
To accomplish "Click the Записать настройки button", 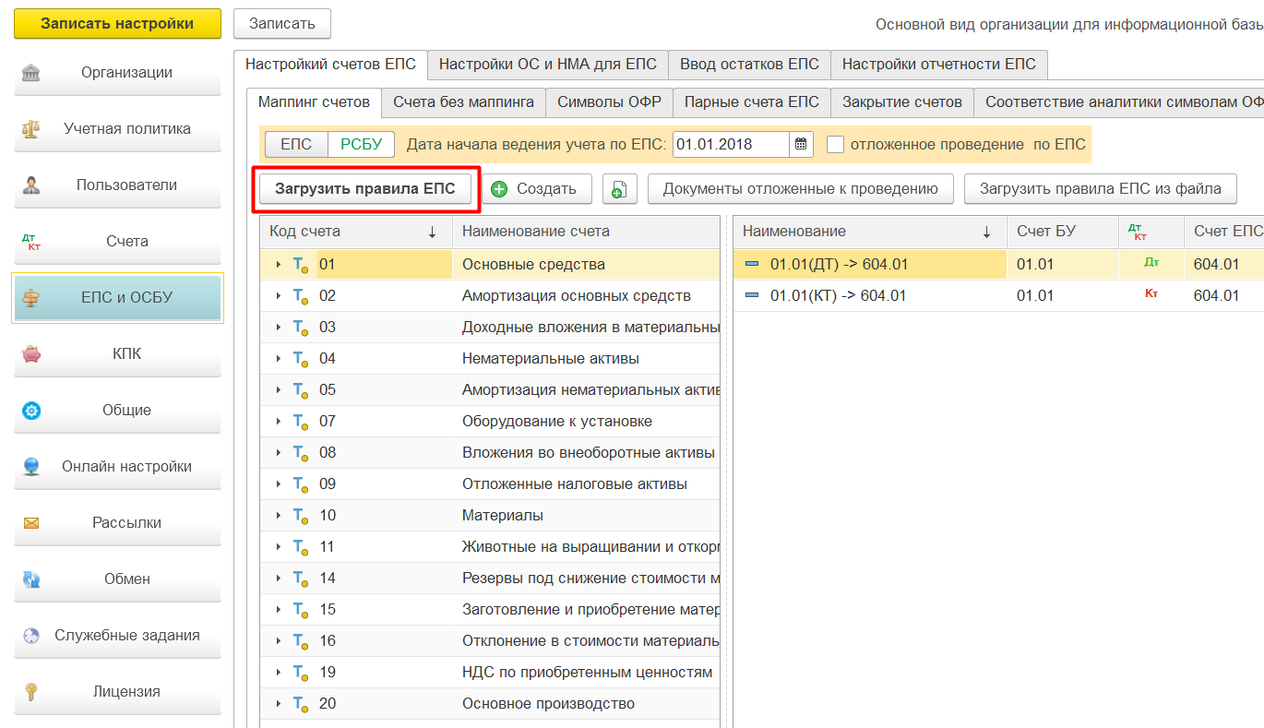I will tap(117, 24).
